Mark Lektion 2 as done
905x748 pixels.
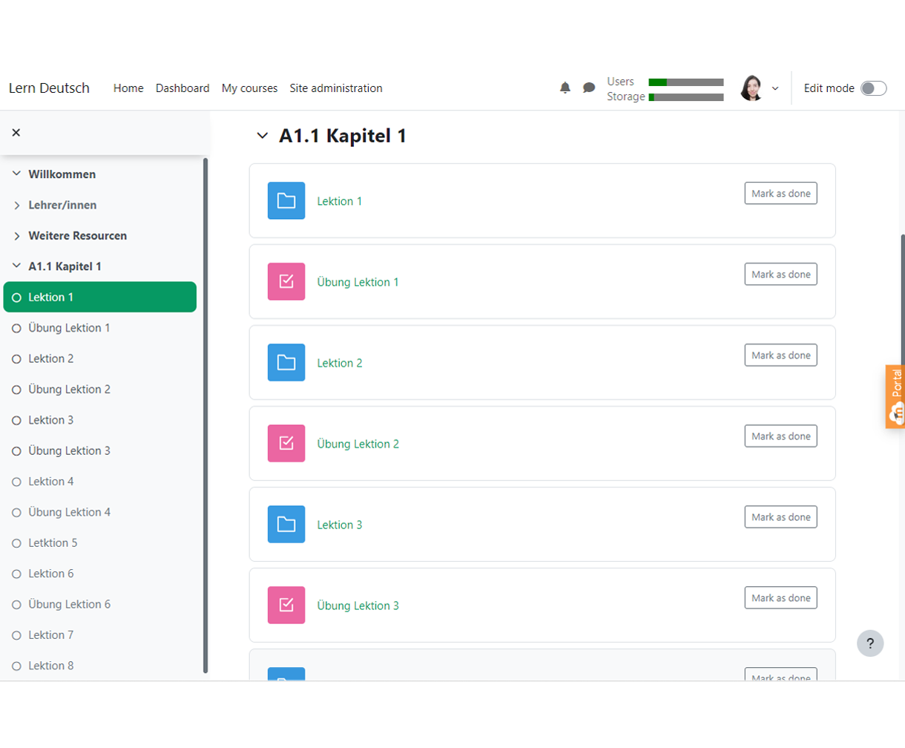pos(780,355)
